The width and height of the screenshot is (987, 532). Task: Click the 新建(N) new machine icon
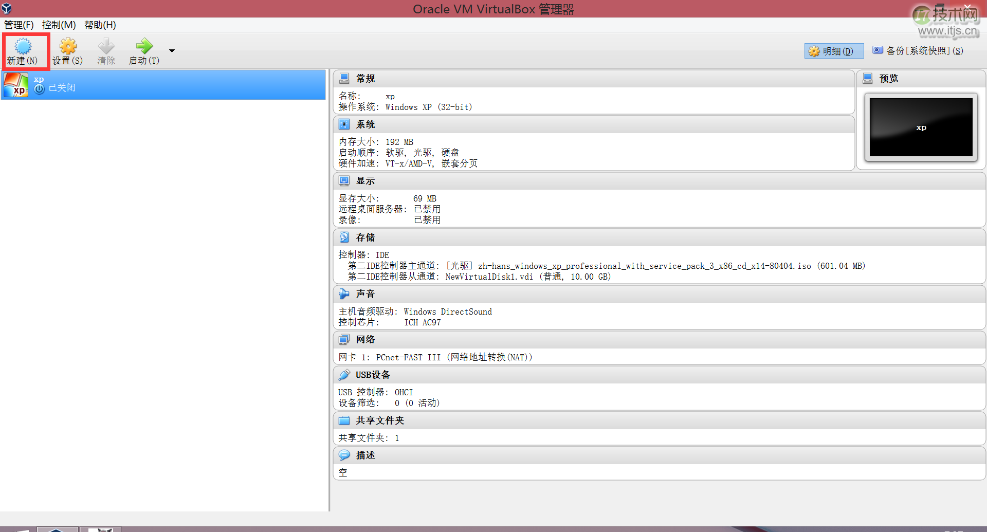(24, 47)
